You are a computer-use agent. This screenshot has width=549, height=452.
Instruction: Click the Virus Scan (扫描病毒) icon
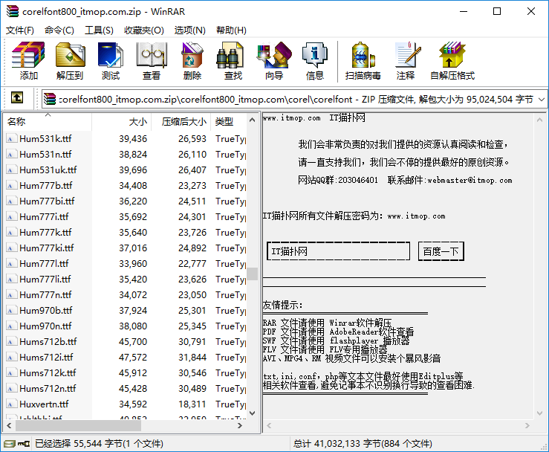click(363, 55)
